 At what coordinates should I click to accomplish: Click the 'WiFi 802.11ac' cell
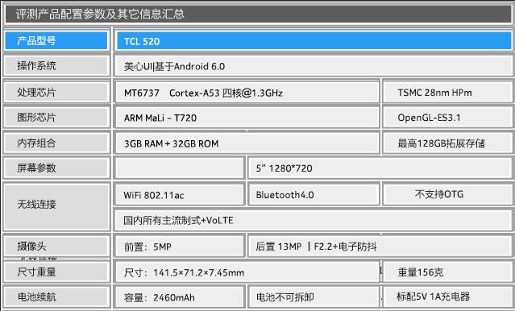[180, 195]
